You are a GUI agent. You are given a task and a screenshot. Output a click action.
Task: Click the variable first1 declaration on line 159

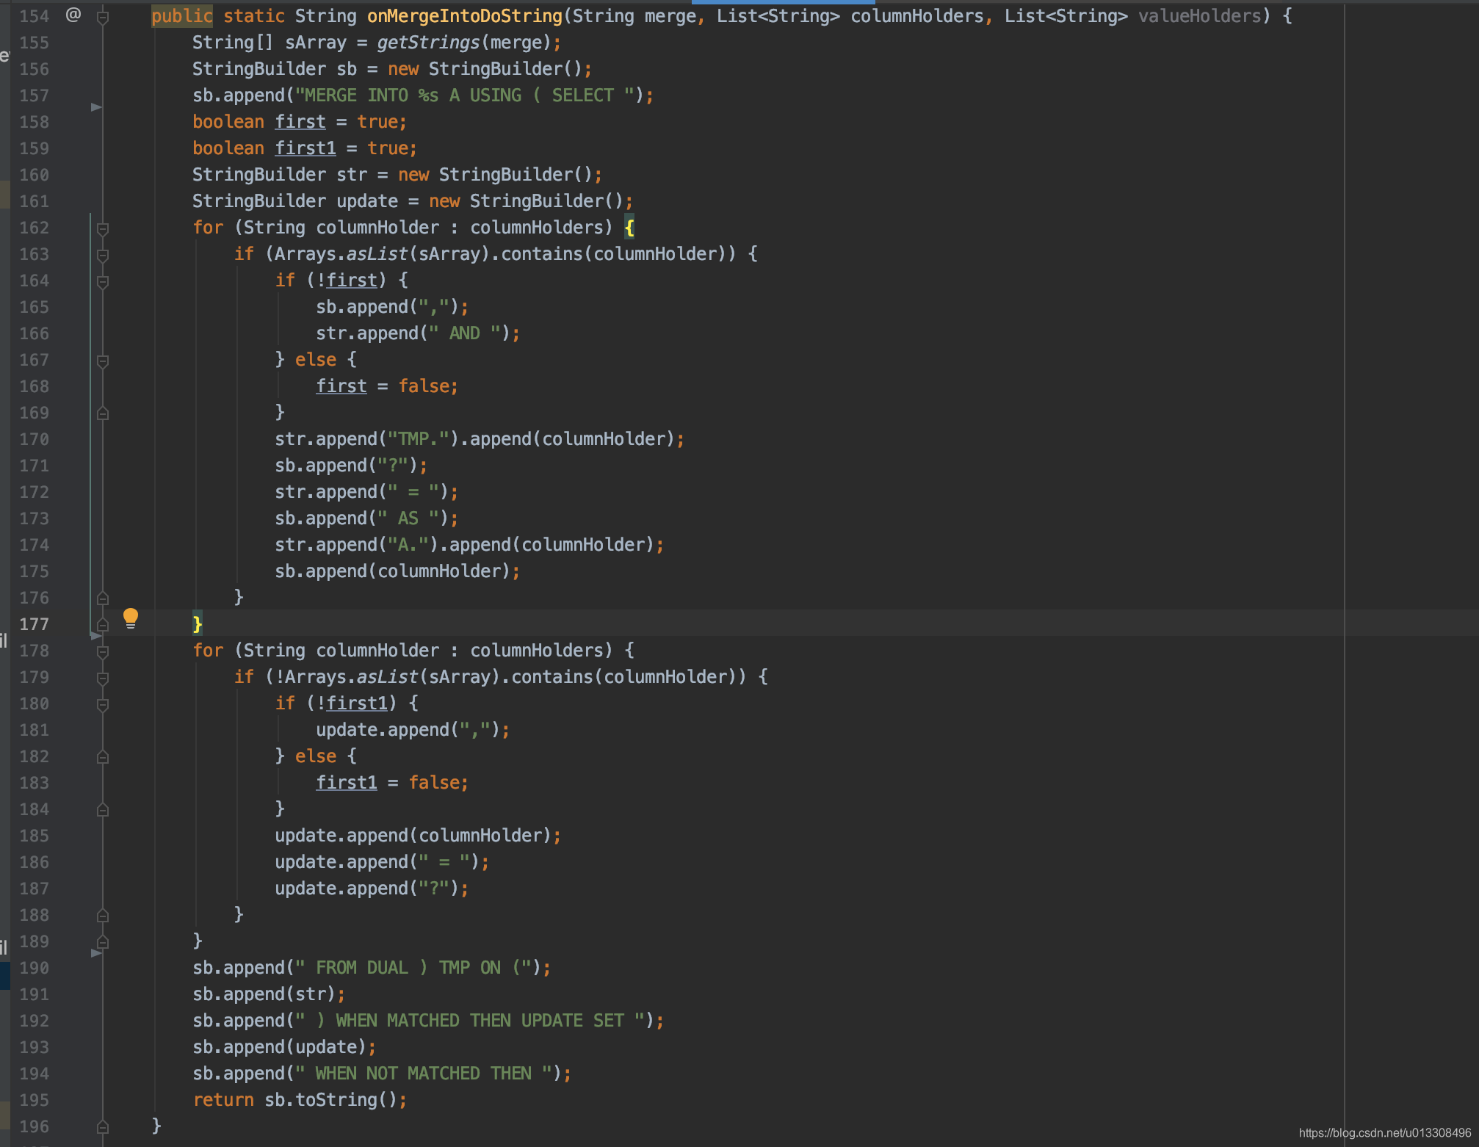coord(305,148)
